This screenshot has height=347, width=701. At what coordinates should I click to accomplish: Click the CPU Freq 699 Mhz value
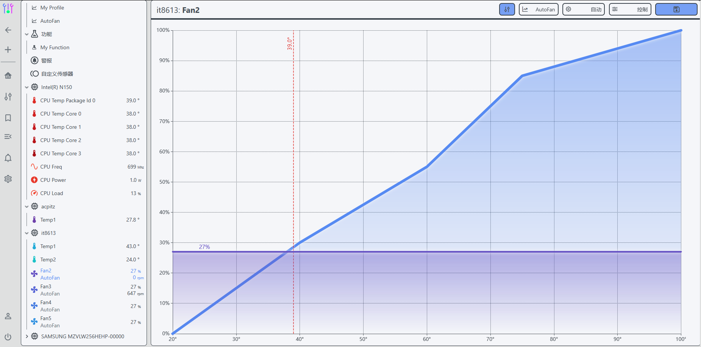136,167
